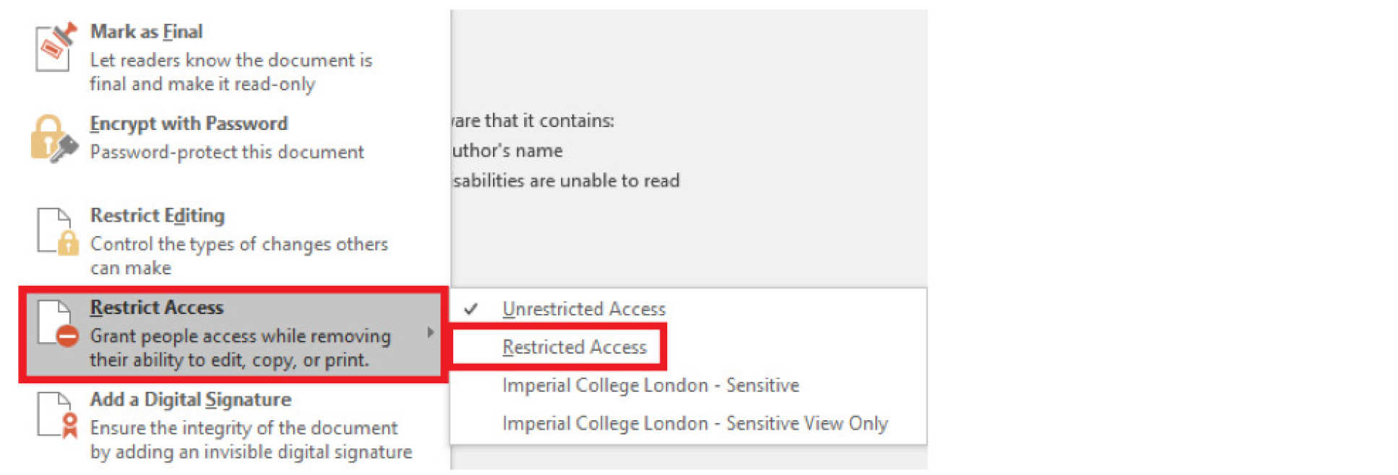Viewport: 1398px width, 475px height.
Task: Click 'Ensure the integrity of the document' description
Action: pos(244,428)
